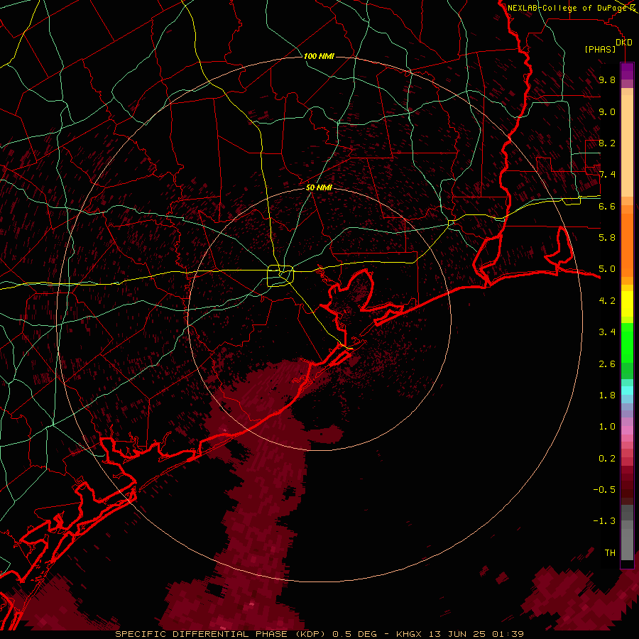
Task: Select the 9.0 legend value
Action: [x=607, y=111]
